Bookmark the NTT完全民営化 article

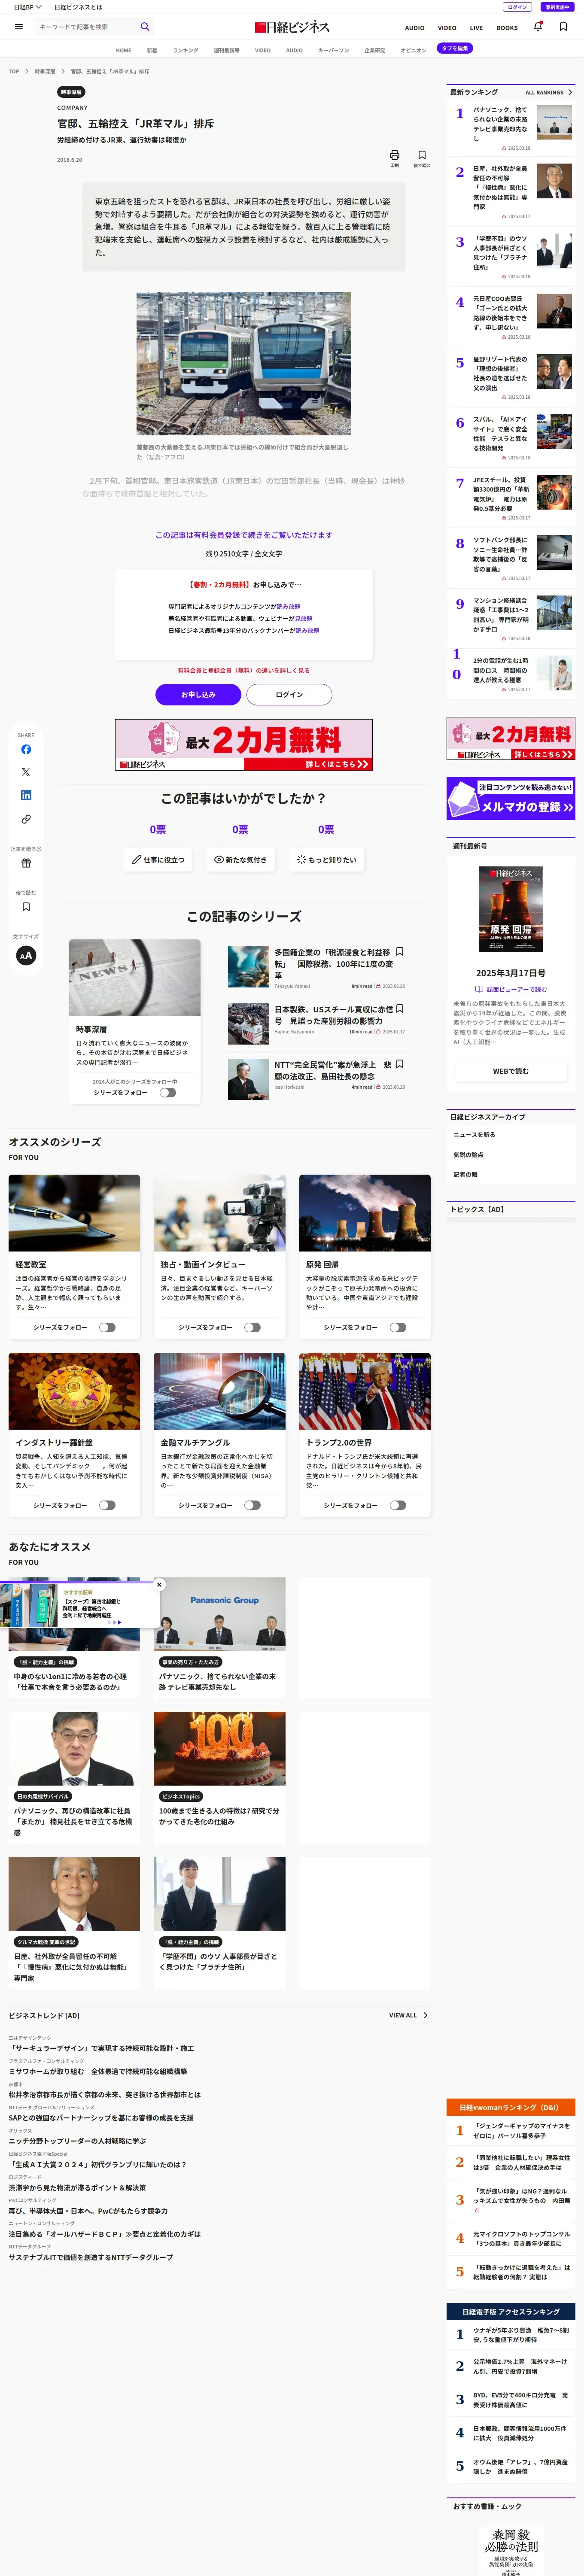point(400,1064)
